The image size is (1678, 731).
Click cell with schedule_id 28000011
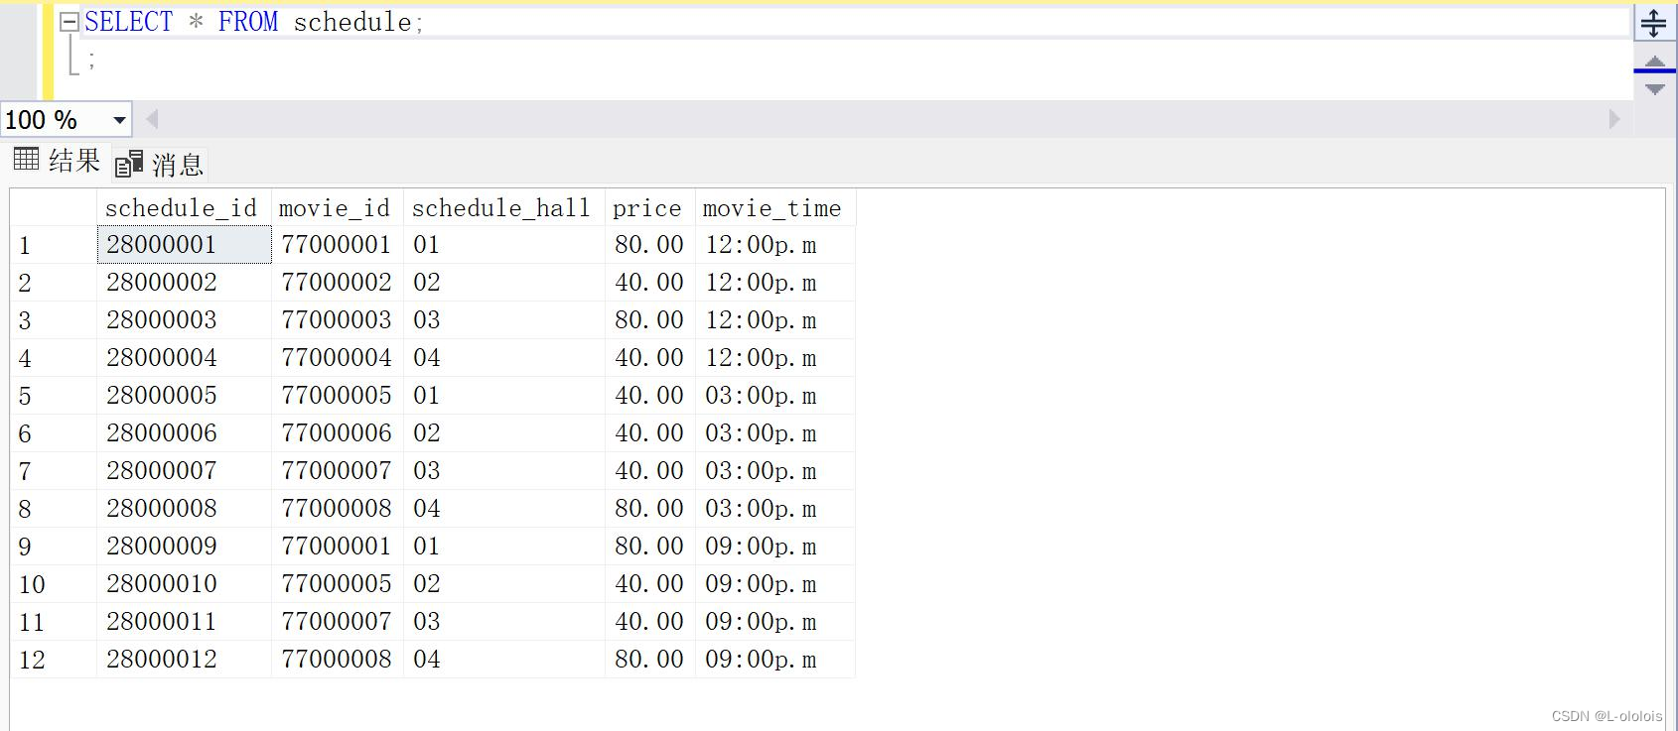[184, 622]
